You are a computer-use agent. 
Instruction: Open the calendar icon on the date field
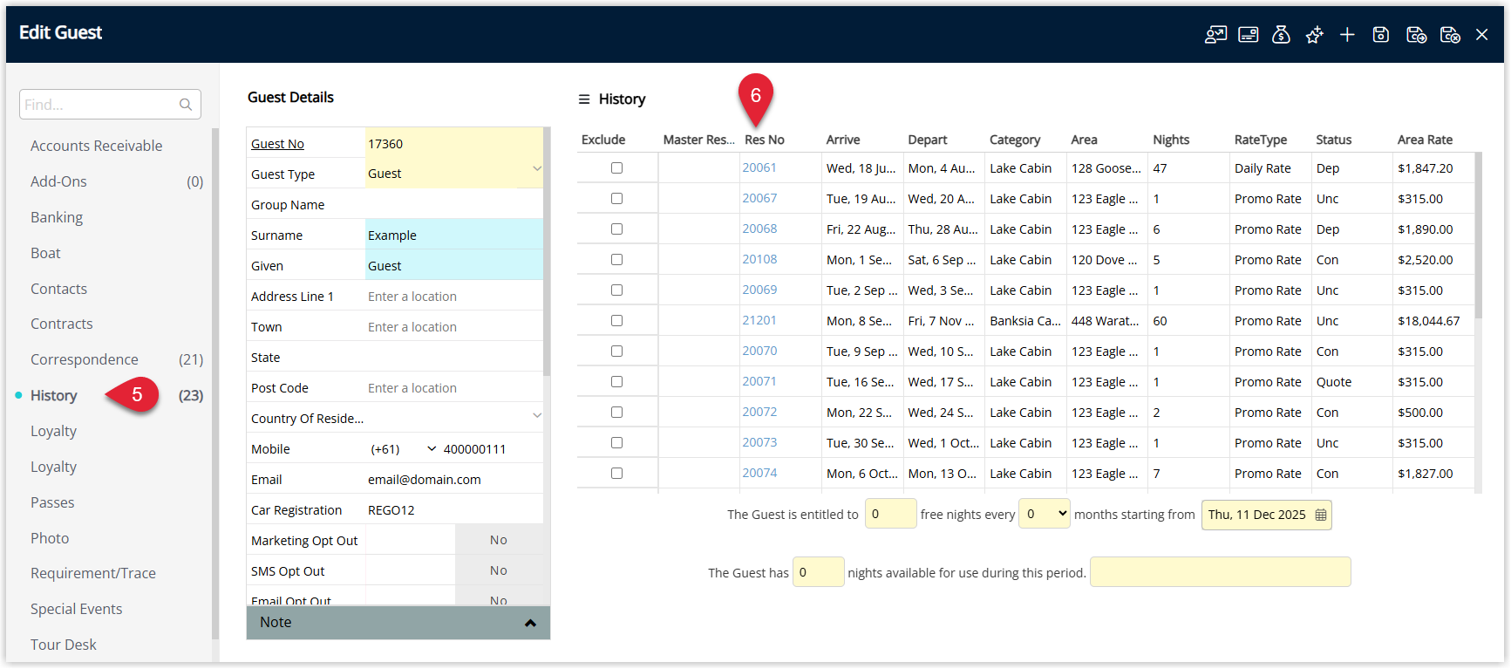point(1321,515)
